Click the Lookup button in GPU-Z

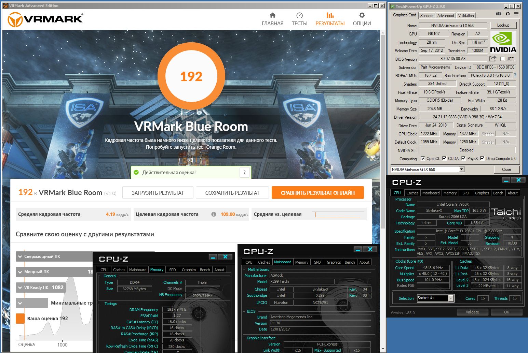[503, 25]
